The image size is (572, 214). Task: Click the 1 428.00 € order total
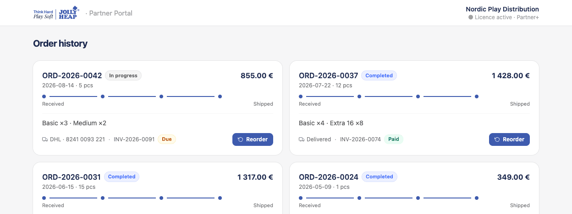coord(511,75)
